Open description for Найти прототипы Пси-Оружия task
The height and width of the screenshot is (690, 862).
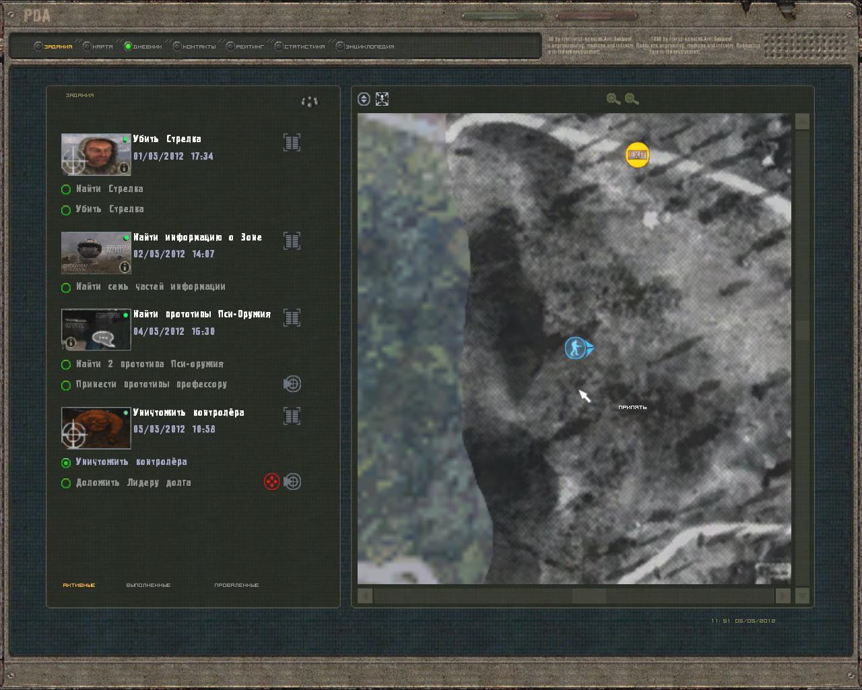(292, 317)
